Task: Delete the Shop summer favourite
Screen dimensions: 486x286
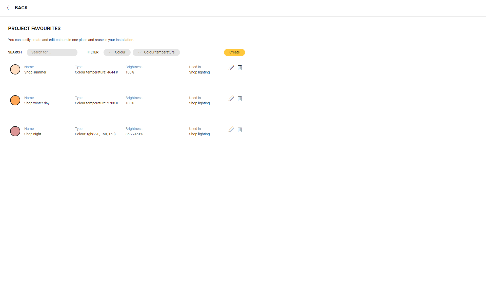Action: pos(240,67)
